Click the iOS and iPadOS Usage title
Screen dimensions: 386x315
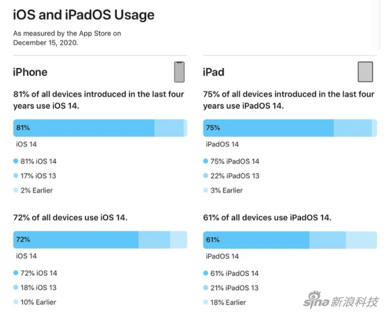84,15
